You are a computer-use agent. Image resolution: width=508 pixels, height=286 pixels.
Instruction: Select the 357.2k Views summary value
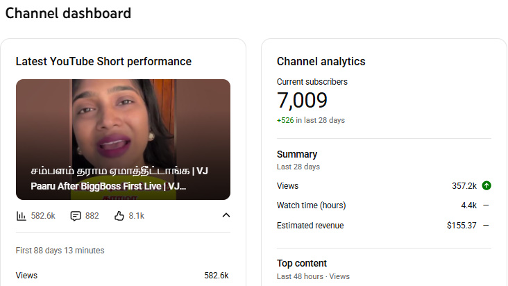[464, 186]
